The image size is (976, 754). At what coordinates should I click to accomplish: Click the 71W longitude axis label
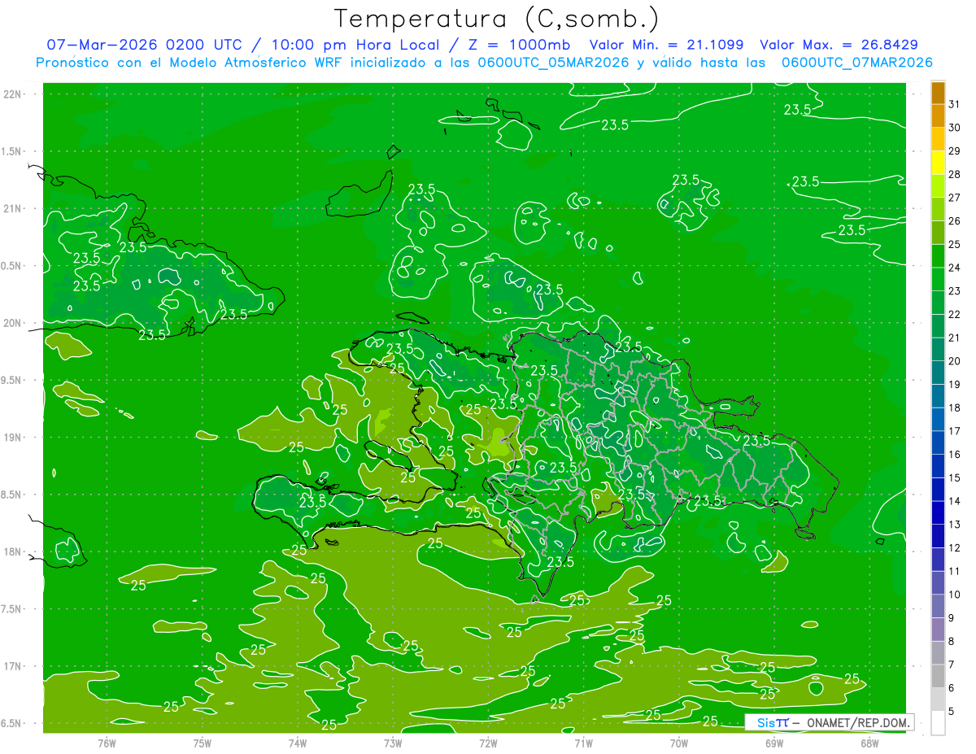pos(583,743)
